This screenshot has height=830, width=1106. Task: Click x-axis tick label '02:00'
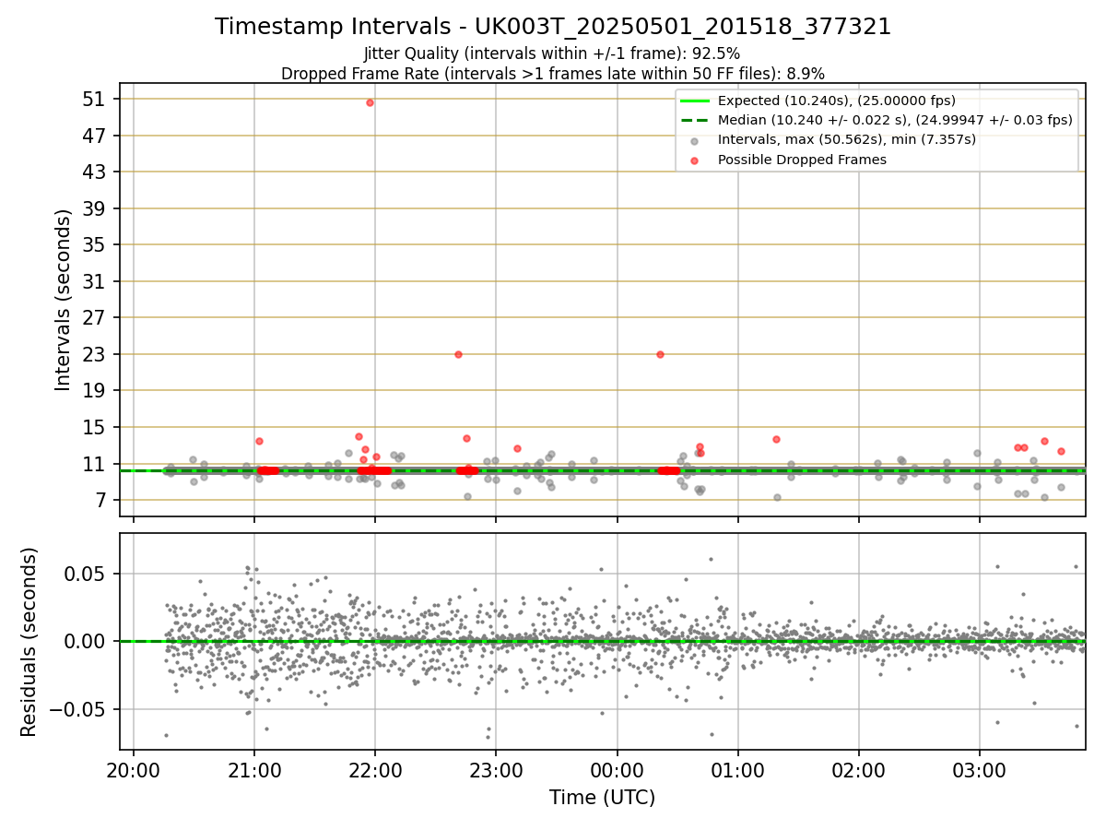tap(858, 770)
